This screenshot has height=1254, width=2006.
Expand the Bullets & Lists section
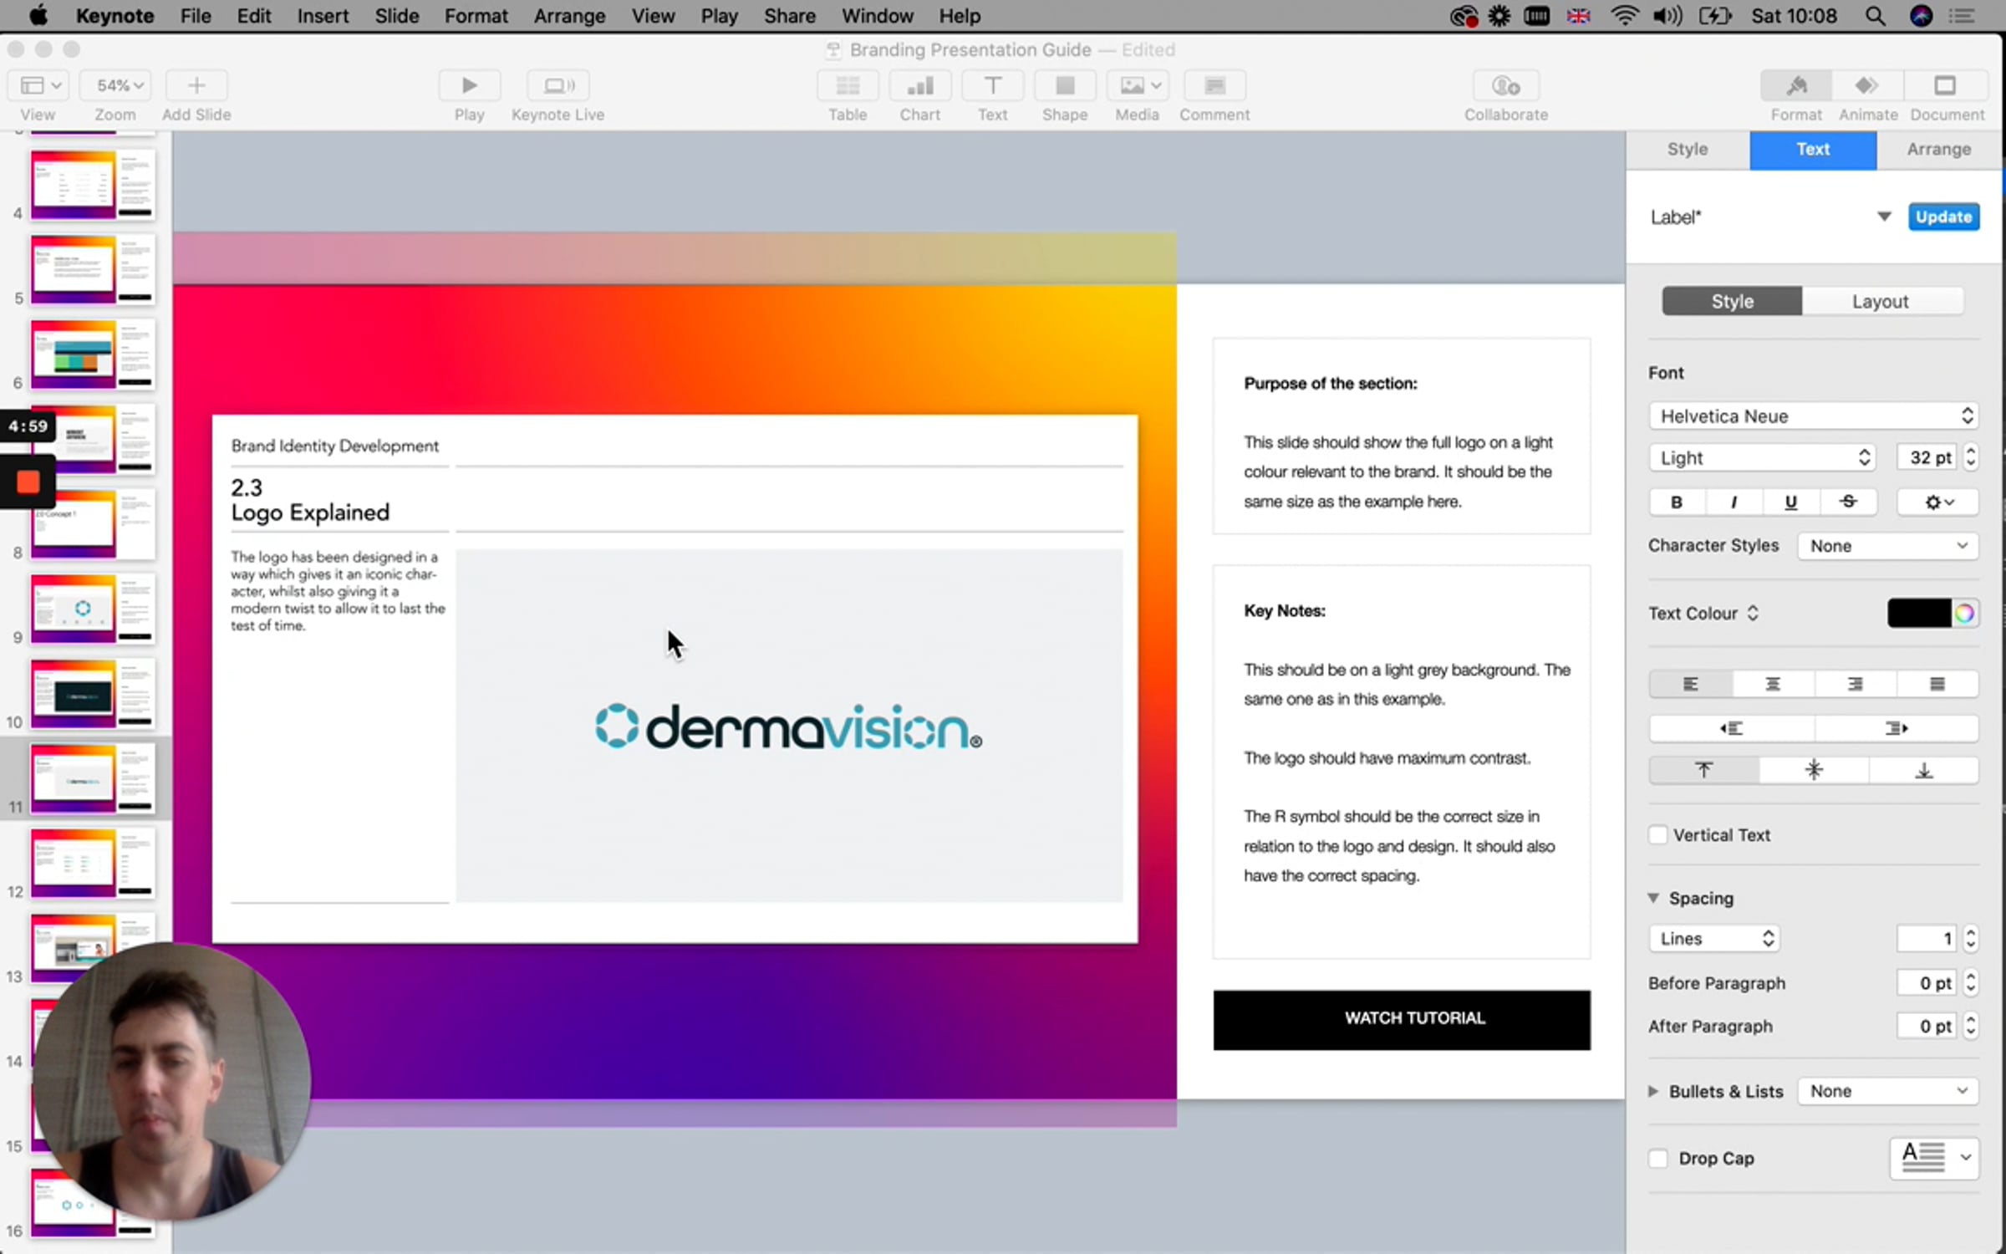point(1652,1091)
